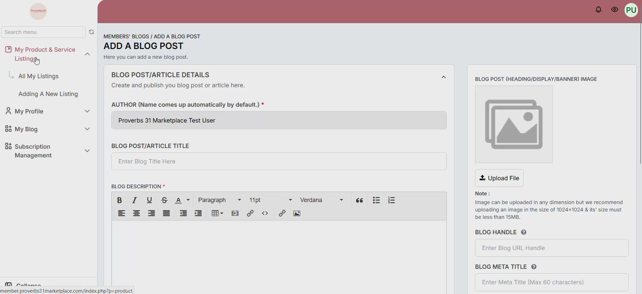Insert a blockquote

click(360, 200)
